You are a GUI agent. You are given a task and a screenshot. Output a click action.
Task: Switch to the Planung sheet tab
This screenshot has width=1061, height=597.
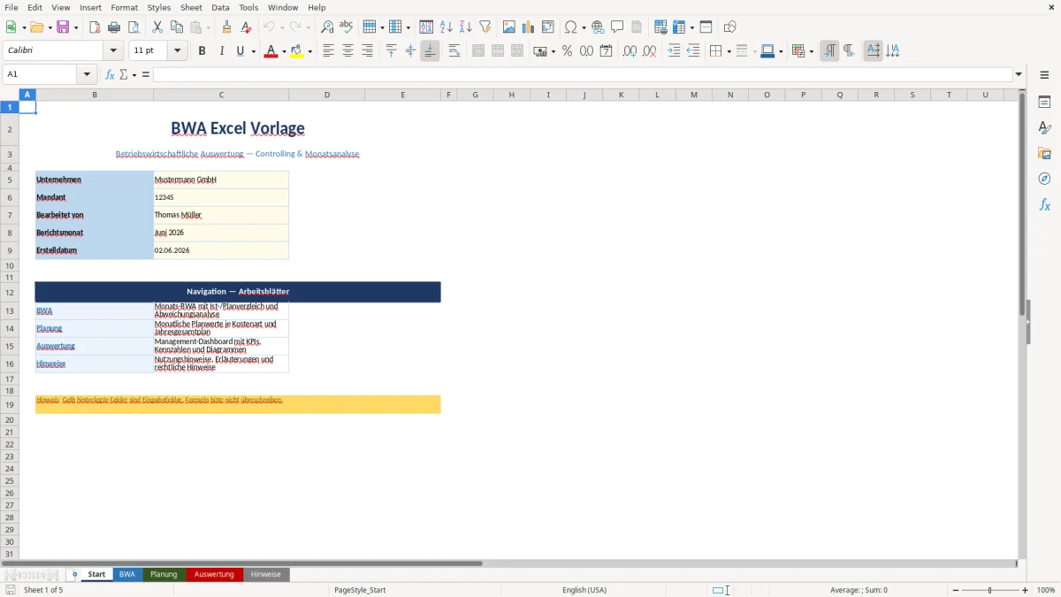164,574
